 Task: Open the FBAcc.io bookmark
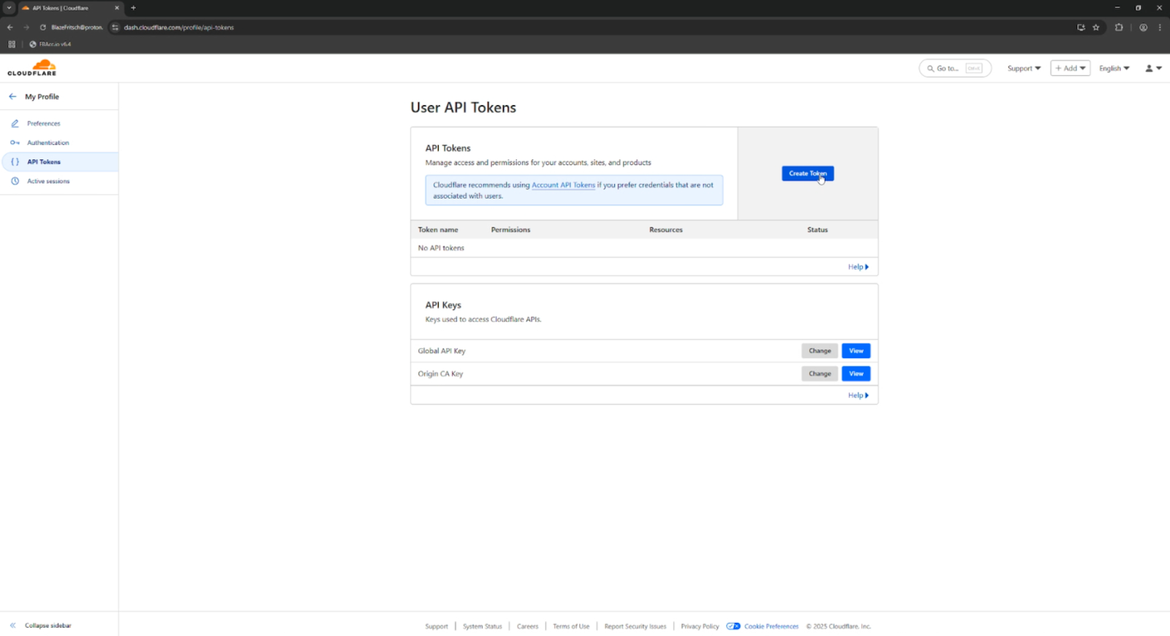point(50,44)
